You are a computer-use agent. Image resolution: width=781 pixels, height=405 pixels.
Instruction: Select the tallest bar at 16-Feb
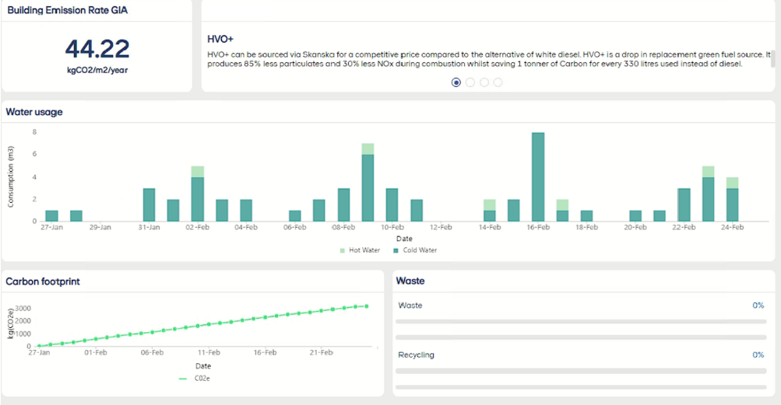tap(537, 177)
